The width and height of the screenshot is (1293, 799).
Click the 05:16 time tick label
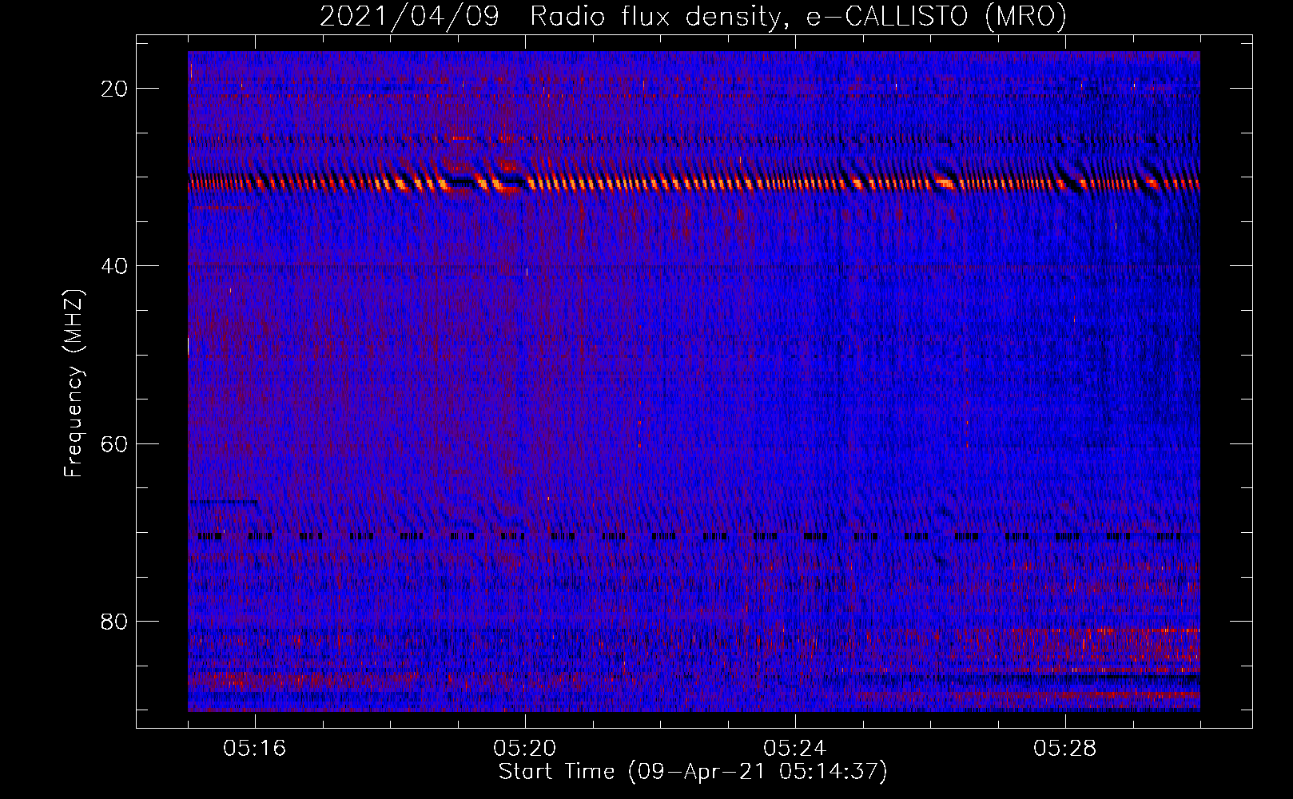[x=255, y=749]
